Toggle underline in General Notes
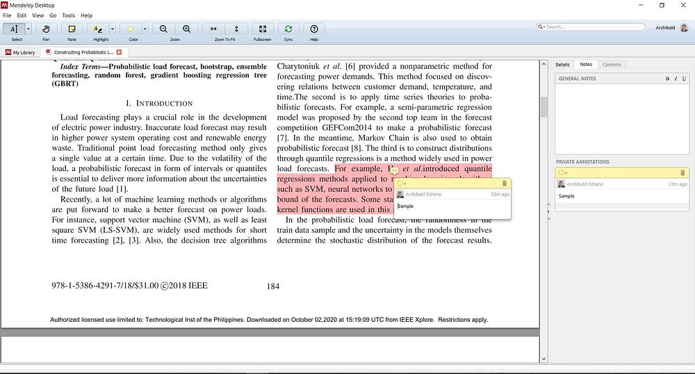Viewport: 695px width, 374px height. pos(682,79)
